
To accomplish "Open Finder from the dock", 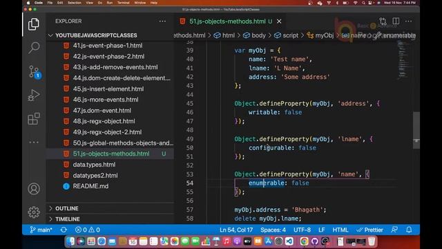I will (x=70, y=241).
